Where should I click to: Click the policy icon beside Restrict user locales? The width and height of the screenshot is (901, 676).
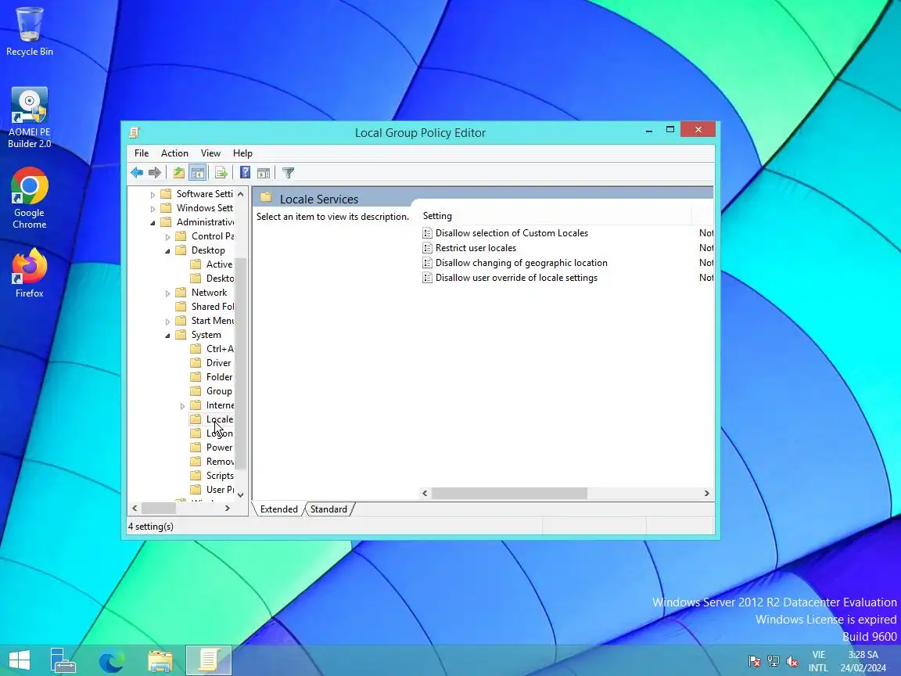427,248
